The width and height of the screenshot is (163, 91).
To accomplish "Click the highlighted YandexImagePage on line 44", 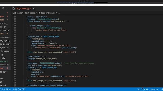I will click(47, 63).
